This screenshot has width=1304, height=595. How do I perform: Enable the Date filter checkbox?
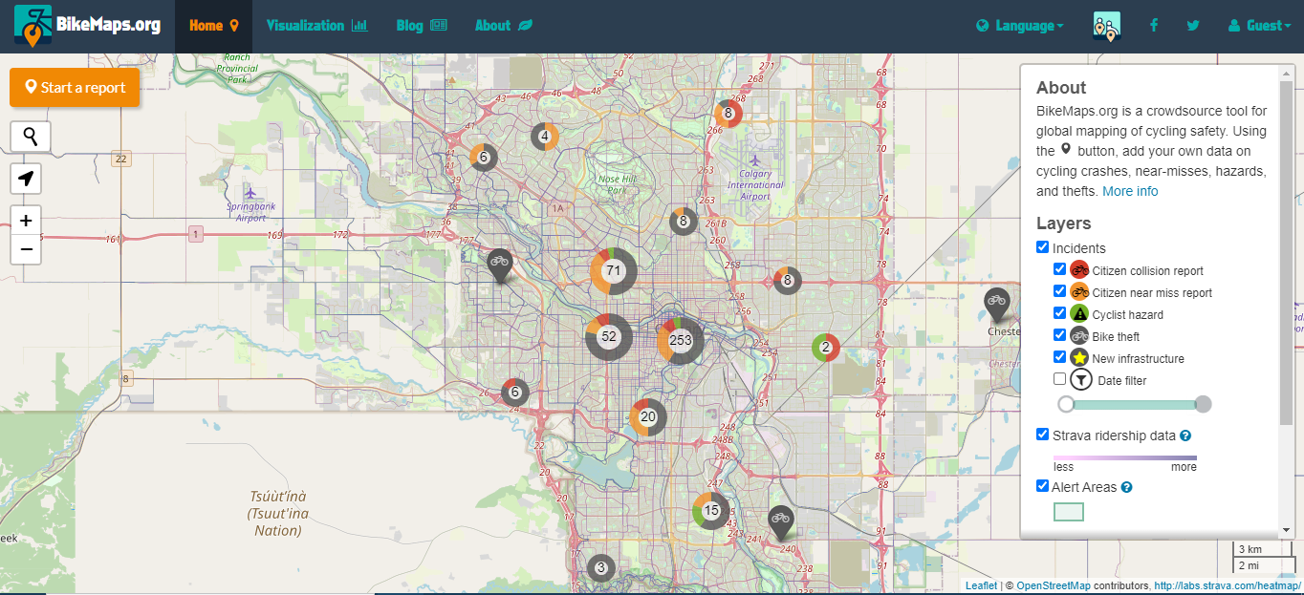pyautogui.click(x=1059, y=379)
